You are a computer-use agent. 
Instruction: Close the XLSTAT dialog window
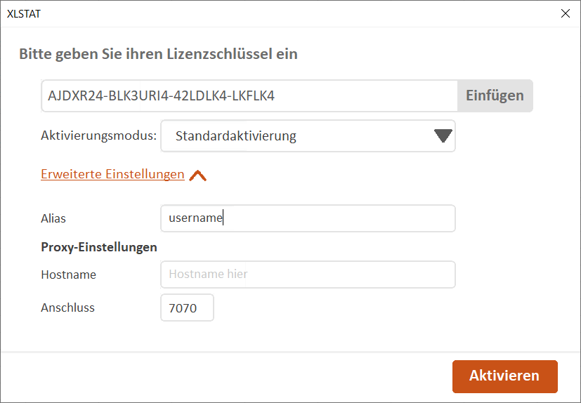click(x=566, y=13)
